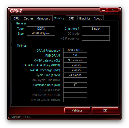Viewport: 129px width, 128px height.
Task: Click the CPU-Z title logo text
Action: [16, 11]
